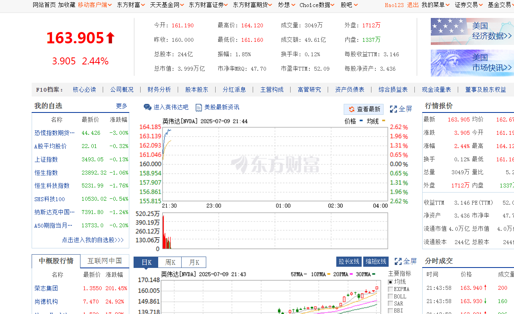Screen dimensions: 514x314
Task: Enable the BBI indicator checkbox
Action: pyautogui.click(x=390, y=311)
